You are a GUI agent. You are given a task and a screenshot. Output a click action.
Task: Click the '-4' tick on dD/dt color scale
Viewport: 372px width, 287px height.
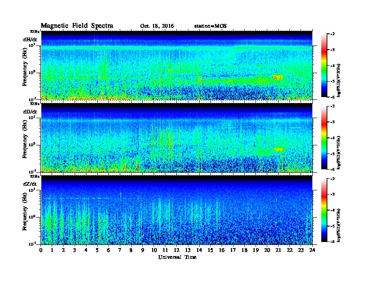click(x=333, y=138)
